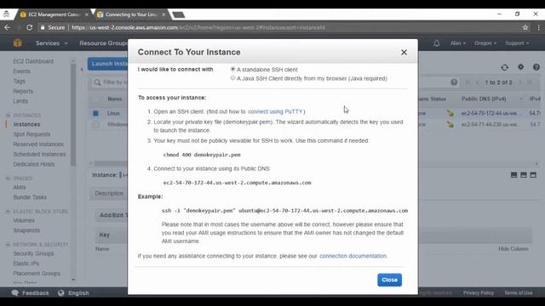This screenshot has height=306, width=545.
Task: Open the Support menu
Action: tap(517, 43)
